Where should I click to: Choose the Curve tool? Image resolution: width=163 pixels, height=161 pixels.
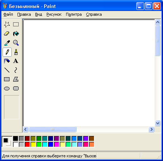[16, 70]
